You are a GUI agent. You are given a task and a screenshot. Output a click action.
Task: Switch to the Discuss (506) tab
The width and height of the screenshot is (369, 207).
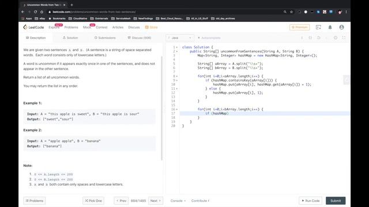[x=140, y=38]
